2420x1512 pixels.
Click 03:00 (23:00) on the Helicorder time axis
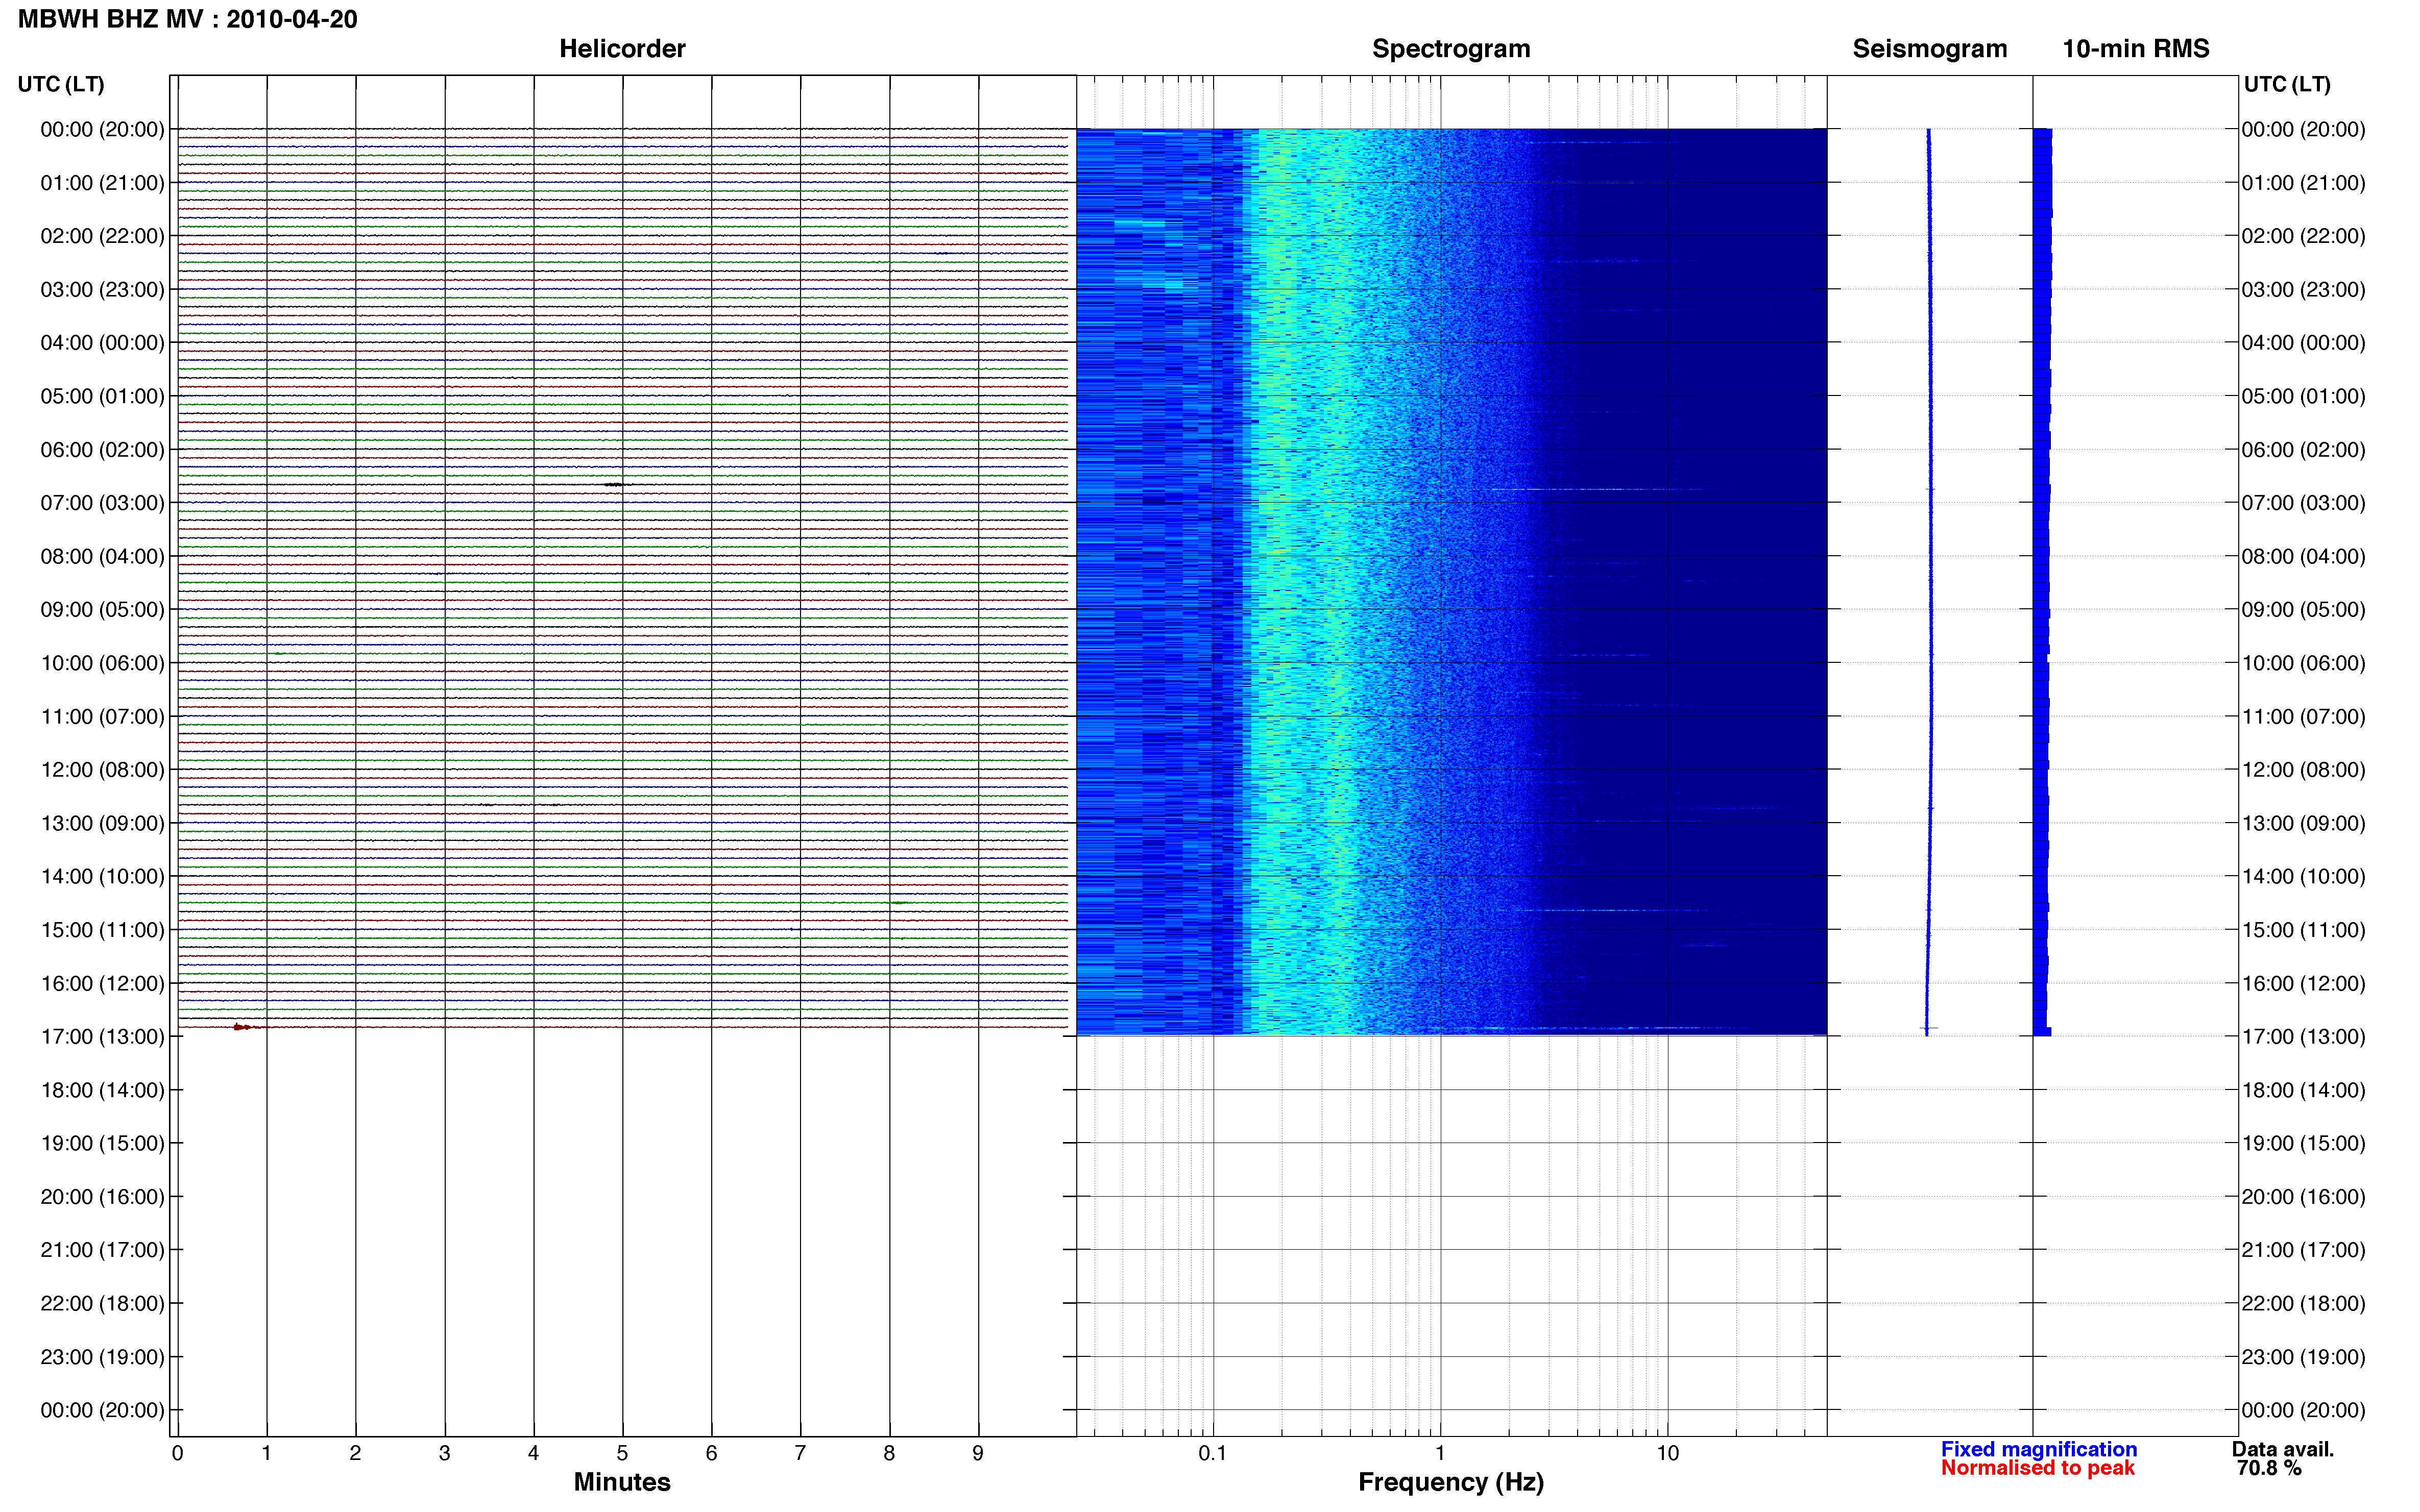click(x=102, y=290)
